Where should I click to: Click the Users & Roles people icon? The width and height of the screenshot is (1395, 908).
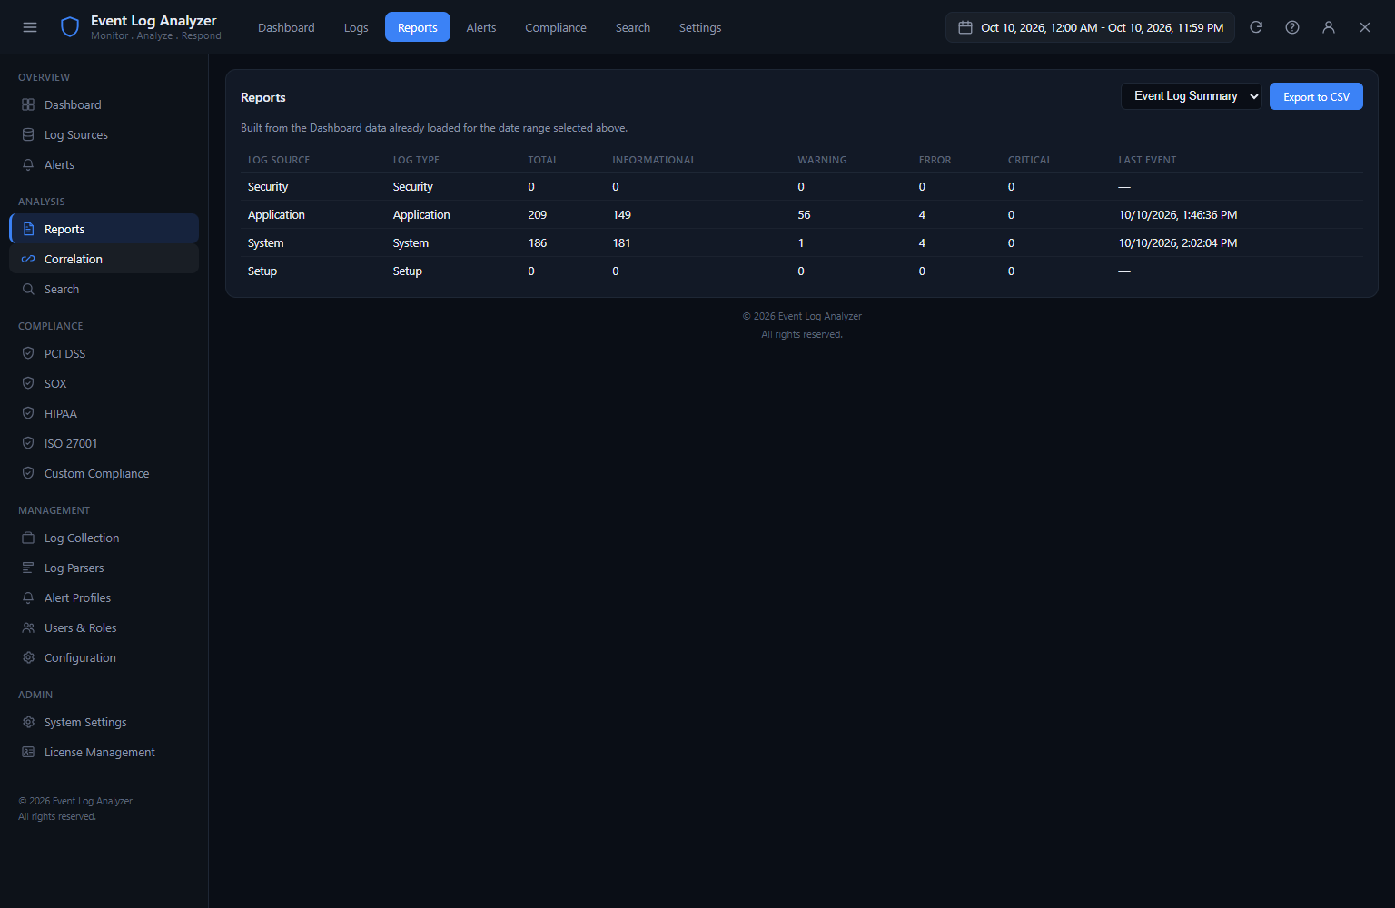click(x=28, y=627)
